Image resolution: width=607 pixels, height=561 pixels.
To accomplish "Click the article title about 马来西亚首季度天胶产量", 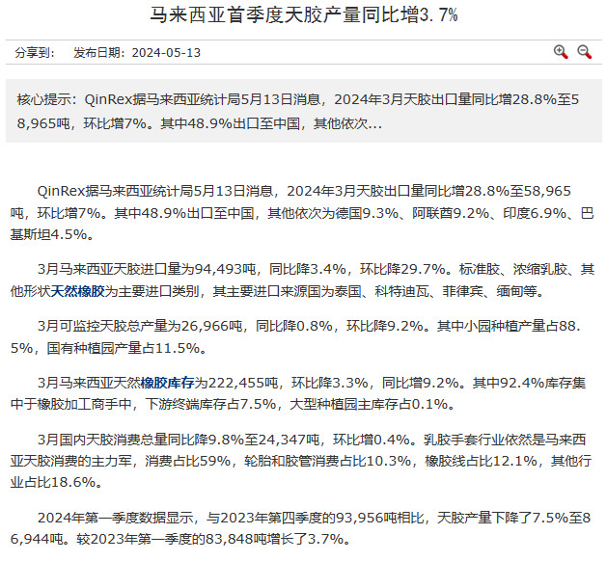I will pyautogui.click(x=303, y=16).
